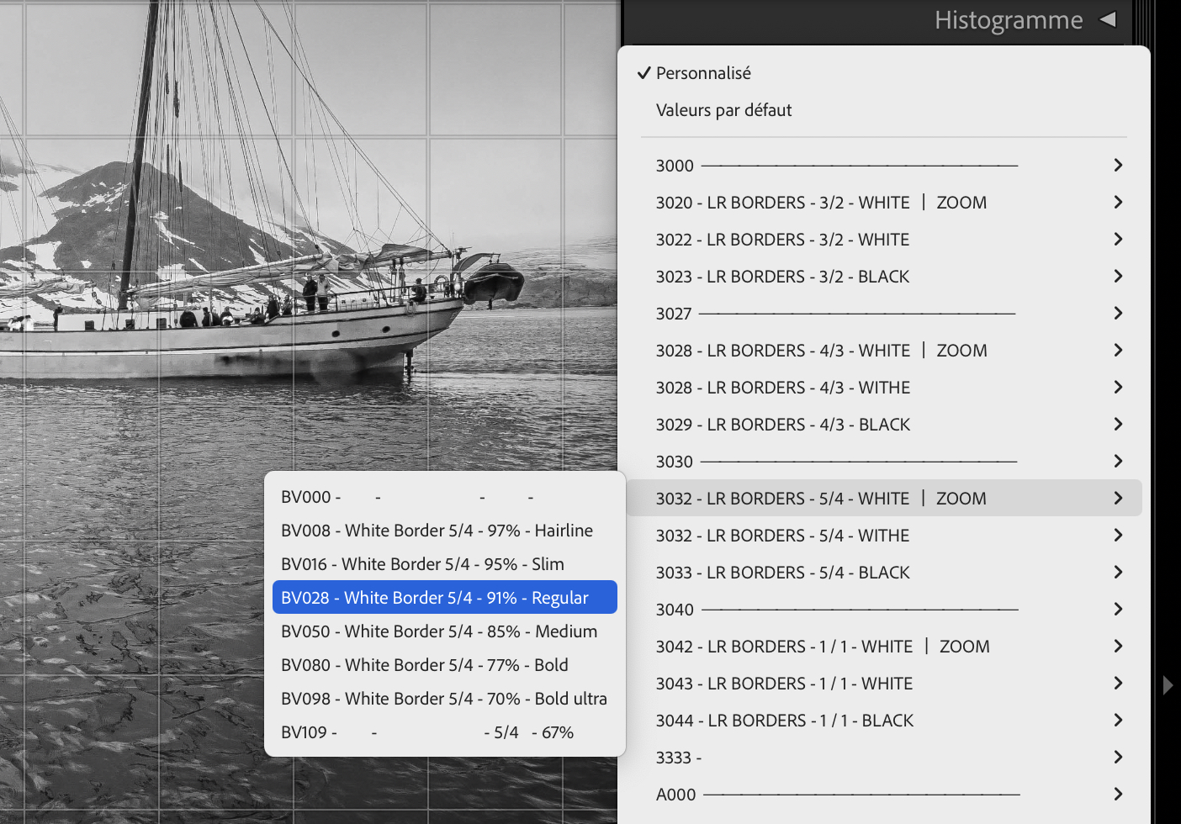Open 3044 - LR BORDERS 1/1 BLACK group
1181x824 pixels.
coord(784,721)
